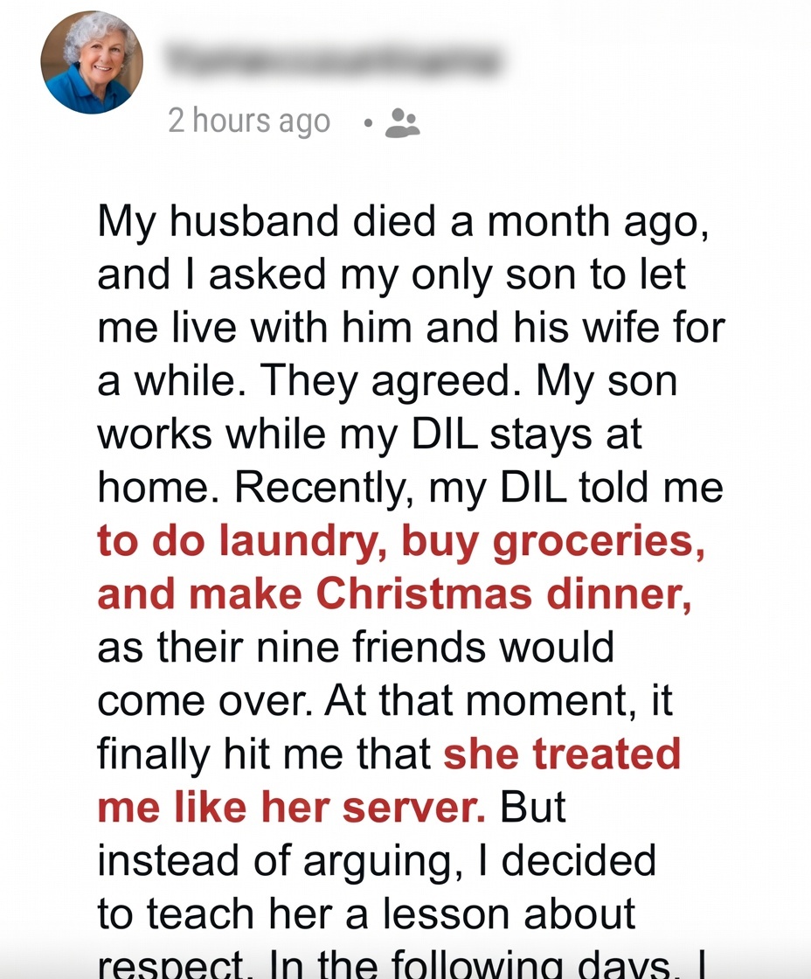
Task: Click the line 'works while my DIL stays at'
Action: click(370, 435)
